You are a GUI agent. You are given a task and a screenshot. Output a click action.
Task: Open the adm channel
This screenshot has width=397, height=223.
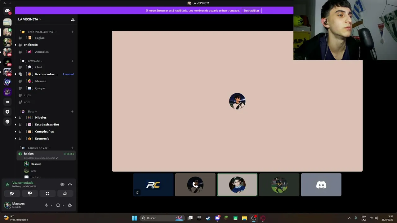[46, 102]
